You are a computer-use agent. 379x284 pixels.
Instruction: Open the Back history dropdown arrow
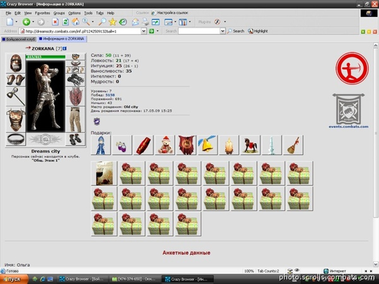[x=33, y=22]
